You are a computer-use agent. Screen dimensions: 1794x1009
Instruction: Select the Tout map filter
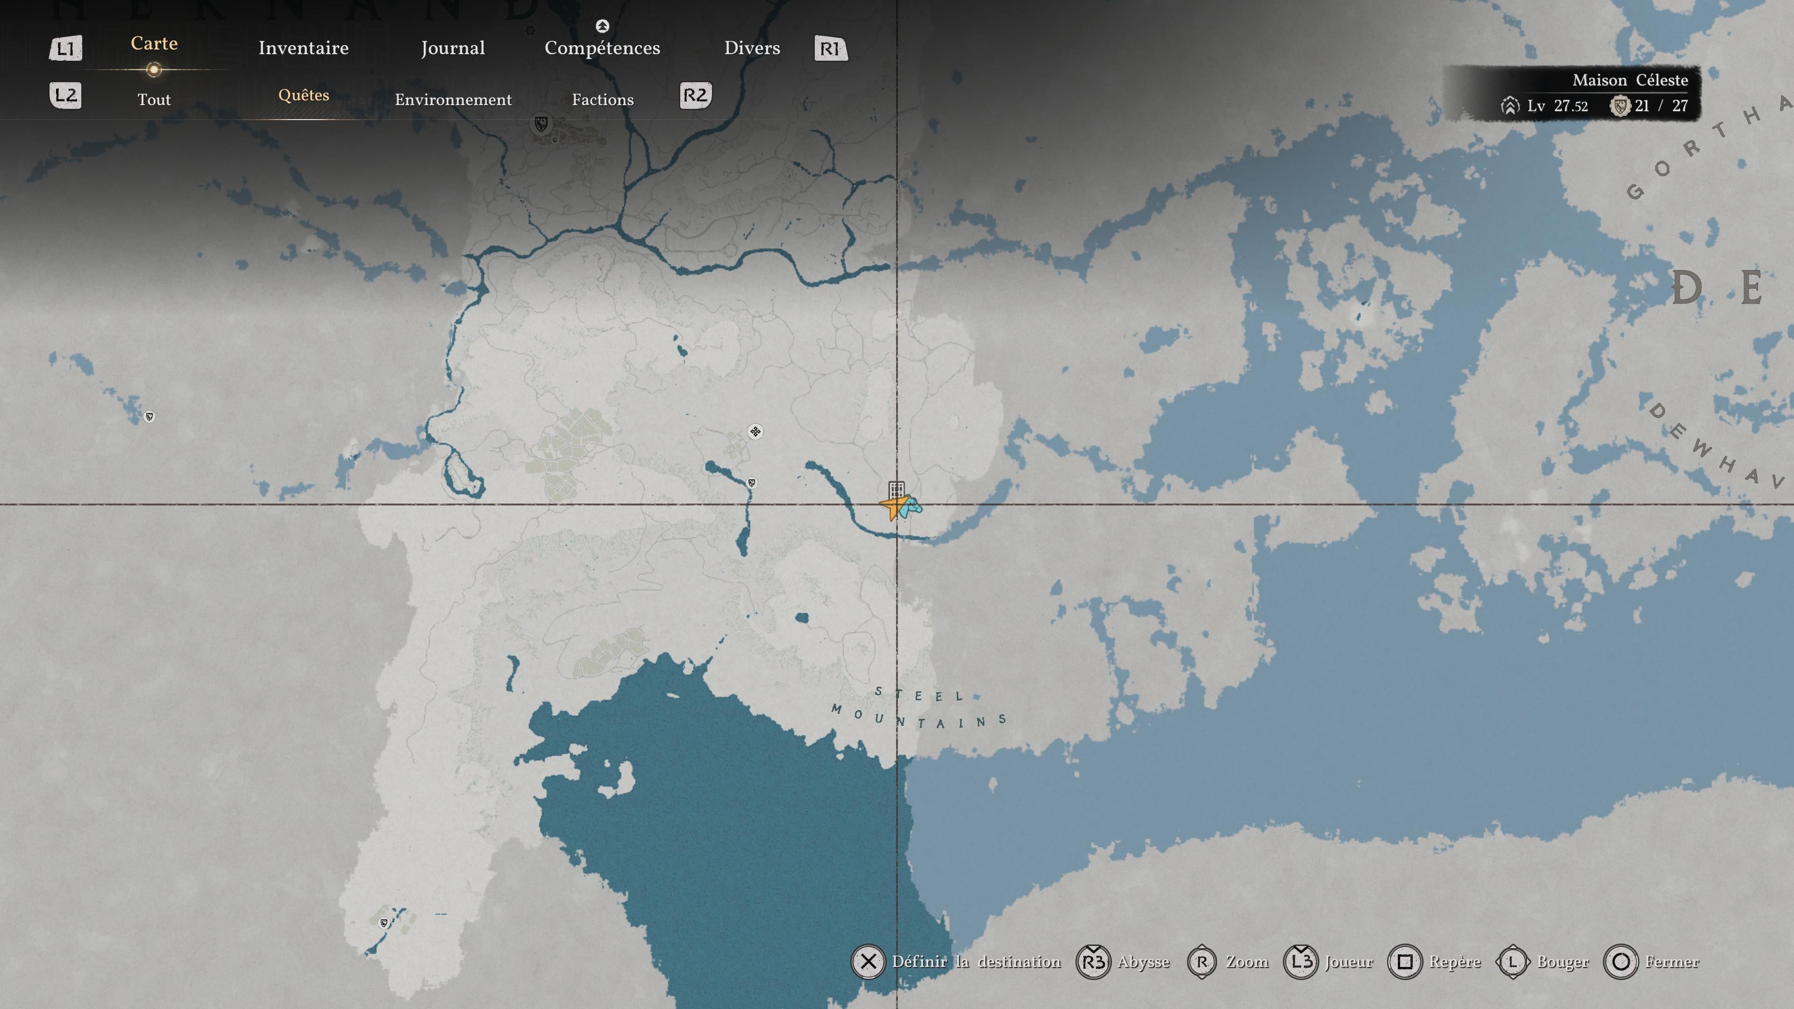click(154, 99)
